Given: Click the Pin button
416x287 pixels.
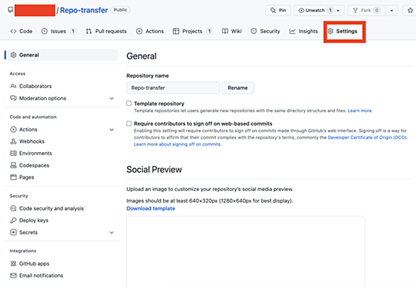Looking at the screenshot, I should (x=278, y=11).
